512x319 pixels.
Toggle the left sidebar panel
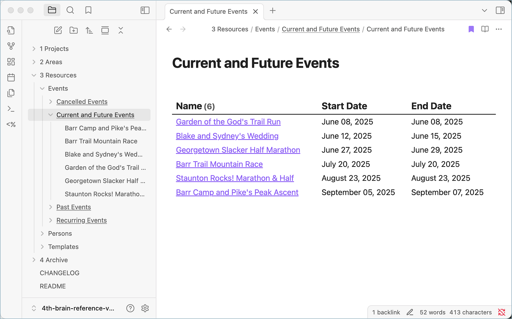point(145,10)
